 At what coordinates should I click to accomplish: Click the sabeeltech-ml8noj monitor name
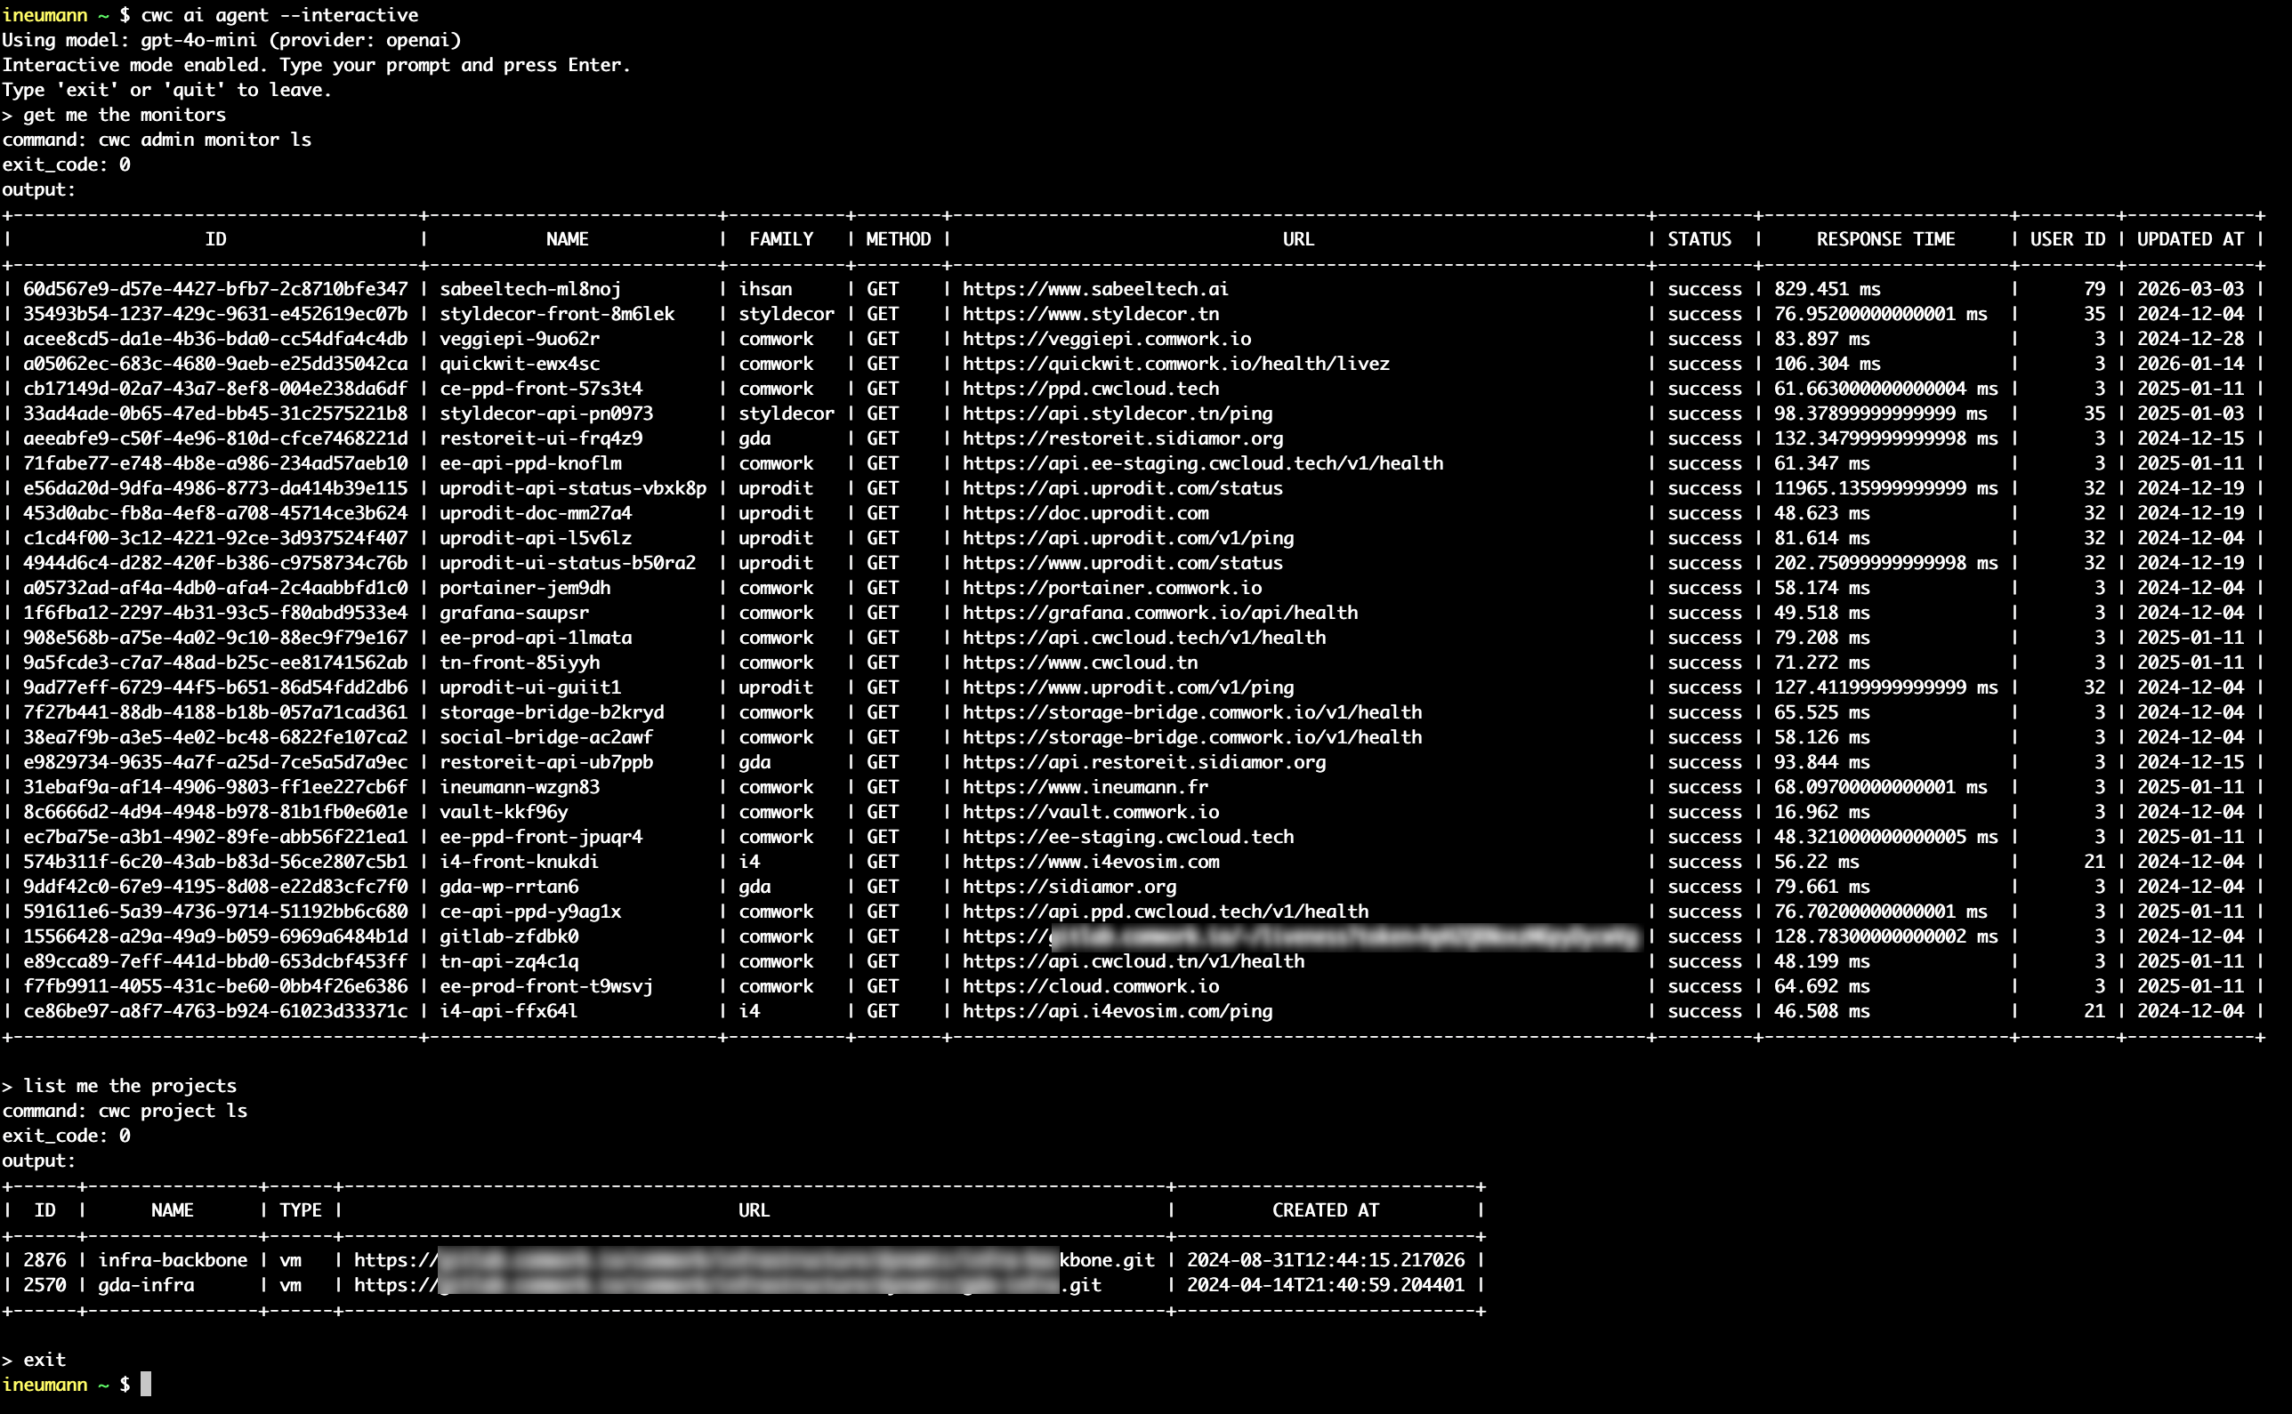(x=530, y=289)
